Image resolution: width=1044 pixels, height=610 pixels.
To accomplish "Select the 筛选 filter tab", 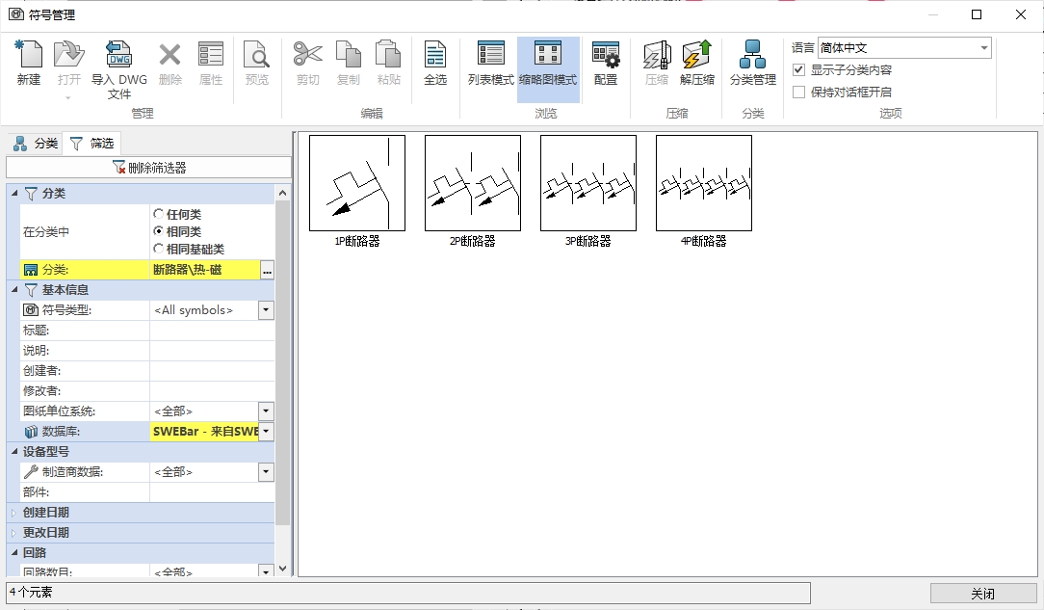I will pyautogui.click(x=92, y=144).
